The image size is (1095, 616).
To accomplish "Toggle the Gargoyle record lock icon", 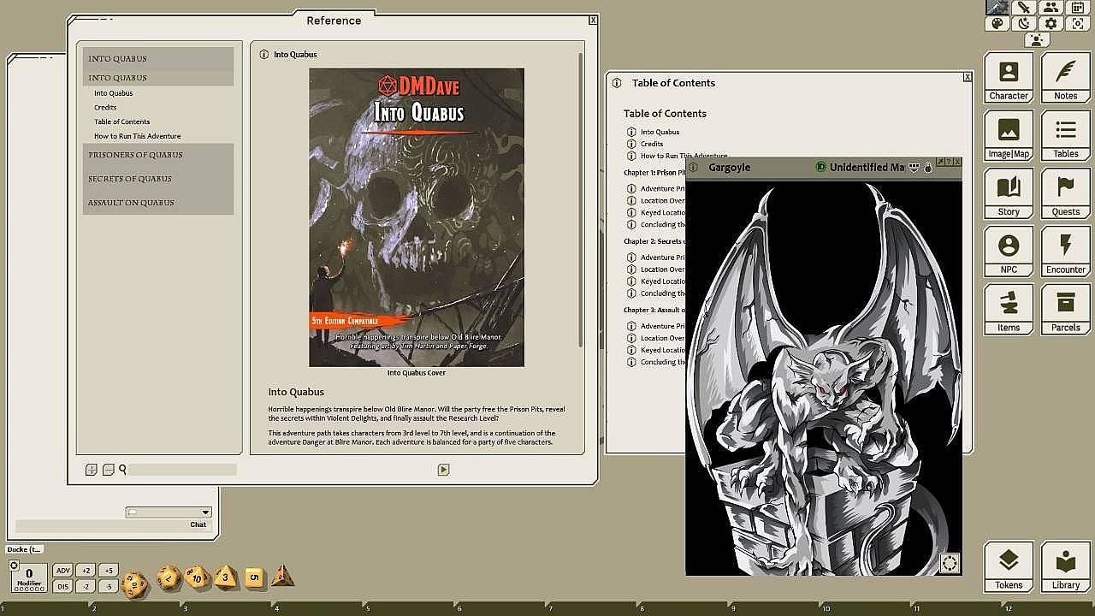I will tap(927, 168).
